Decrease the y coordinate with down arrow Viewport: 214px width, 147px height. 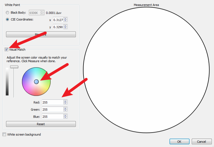(x=65, y=28)
